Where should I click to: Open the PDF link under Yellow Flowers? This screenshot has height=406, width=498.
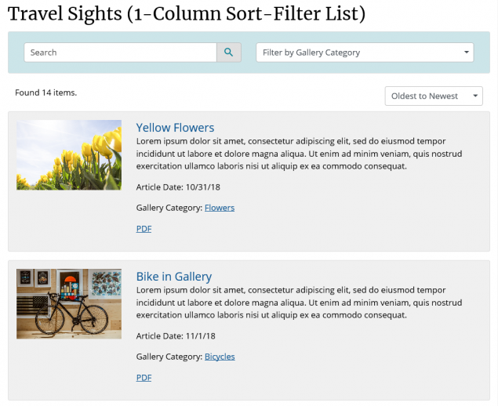tap(144, 229)
